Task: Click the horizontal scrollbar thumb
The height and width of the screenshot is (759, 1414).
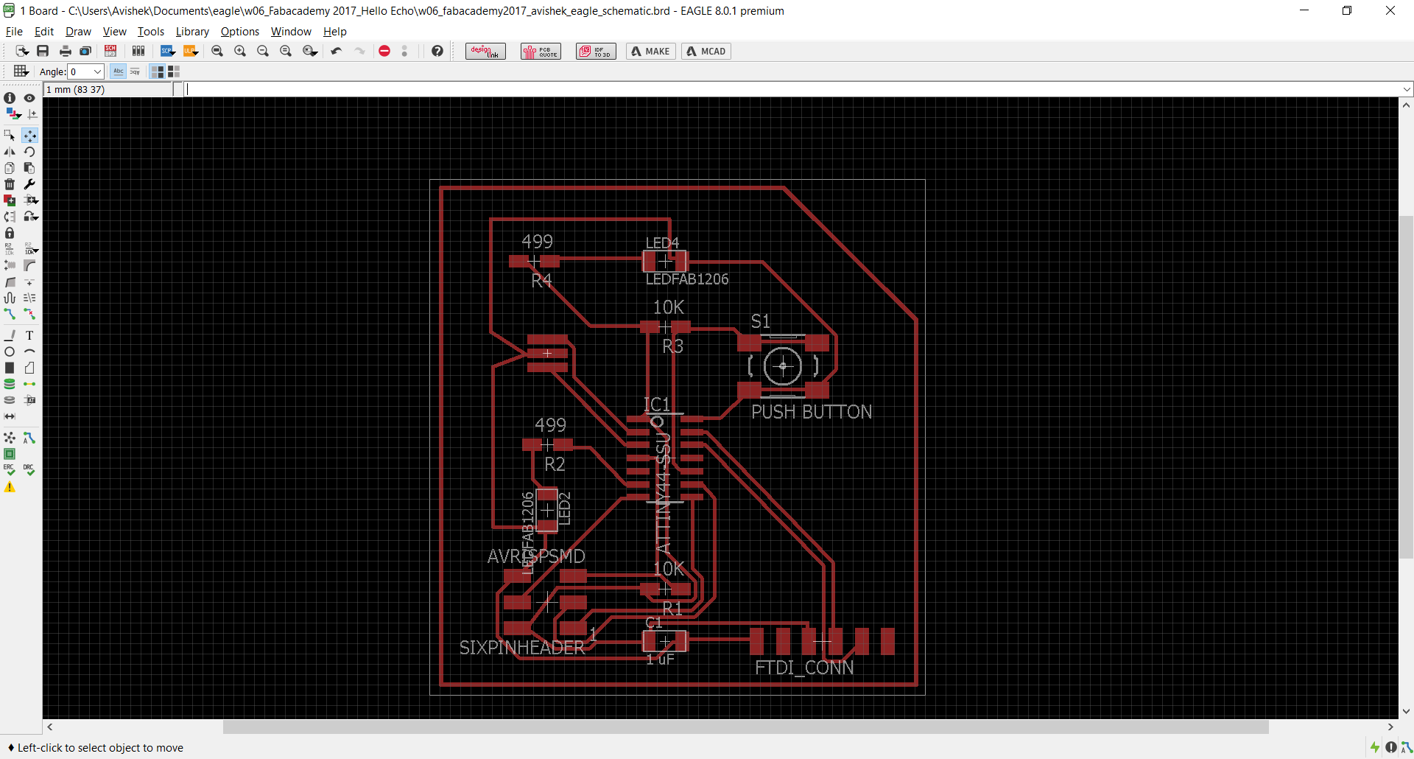Action: tap(745, 727)
